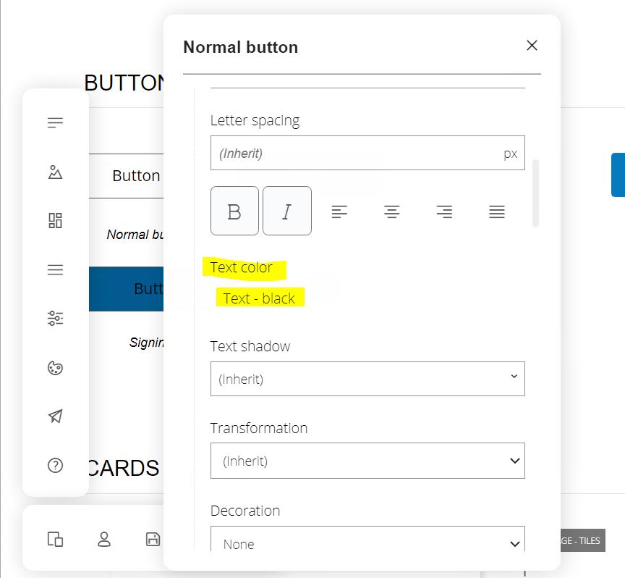Click the user profile icon
The height and width of the screenshot is (578, 625).
pyautogui.click(x=104, y=540)
